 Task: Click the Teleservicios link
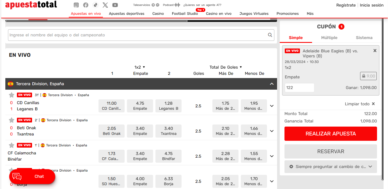[141, 5]
